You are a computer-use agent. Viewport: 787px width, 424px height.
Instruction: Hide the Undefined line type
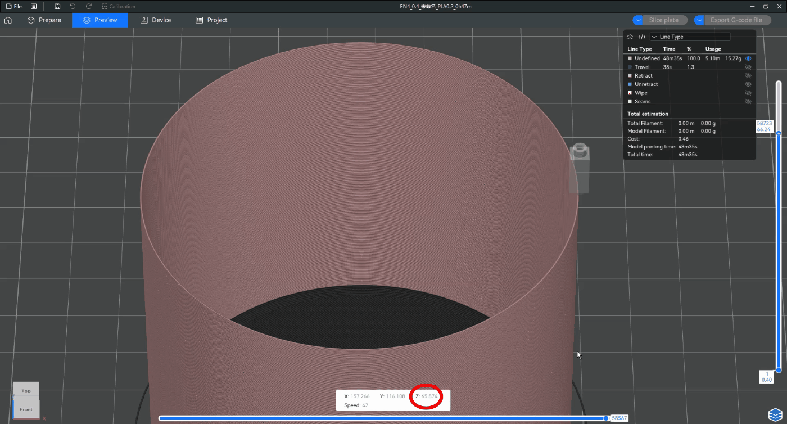pos(748,58)
